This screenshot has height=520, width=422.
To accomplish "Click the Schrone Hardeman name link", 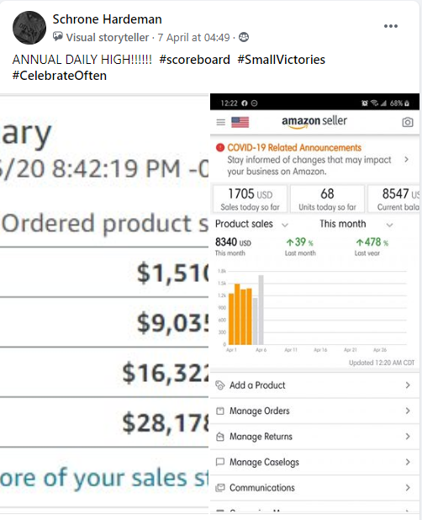I will pyautogui.click(x=107, y=19).
